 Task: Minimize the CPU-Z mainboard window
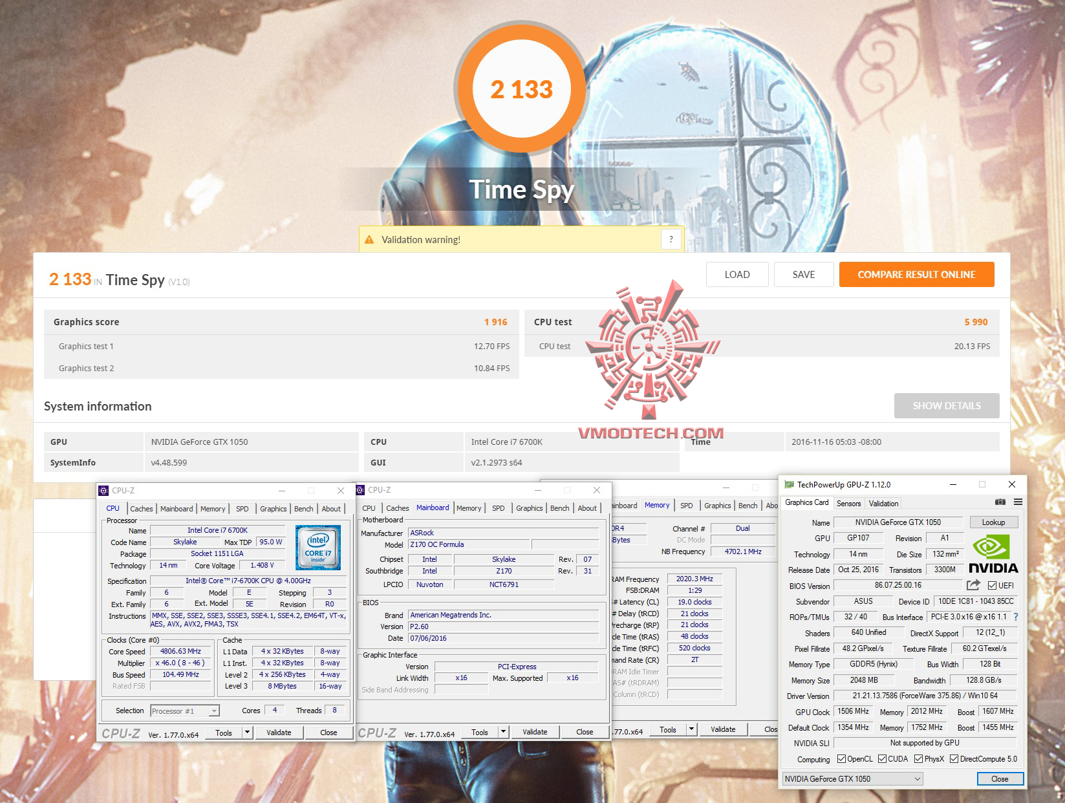(538, 490)
